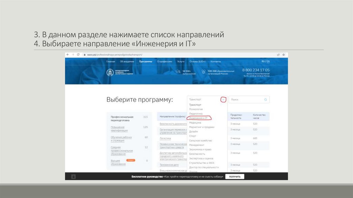Image resolution: width=353 pixels, height=198 pixels.
Task: Open the Главная menu item
Action: [x=111, y=61]
